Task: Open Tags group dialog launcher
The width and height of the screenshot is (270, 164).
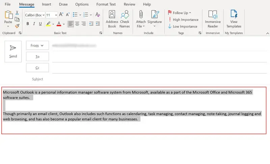Action: 200,33
